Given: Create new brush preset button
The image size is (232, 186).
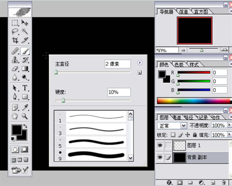Looking at the screenshot, I should pyautogui.click(x=140, y=72).
